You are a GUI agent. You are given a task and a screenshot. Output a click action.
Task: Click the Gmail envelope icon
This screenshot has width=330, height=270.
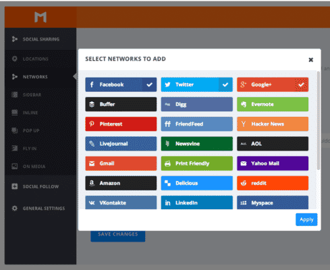click(x=92, y=163)
